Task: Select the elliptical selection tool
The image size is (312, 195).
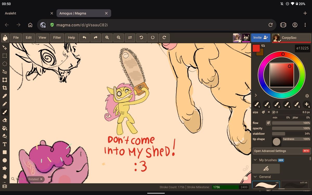Action: [4, 64]
